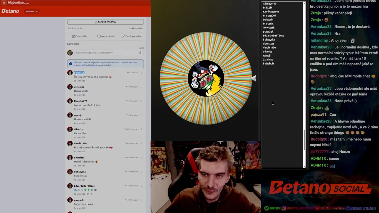Click pospqqk's avatar in comments
Screen dimensions: 379x213
click(x=70, y=200)
